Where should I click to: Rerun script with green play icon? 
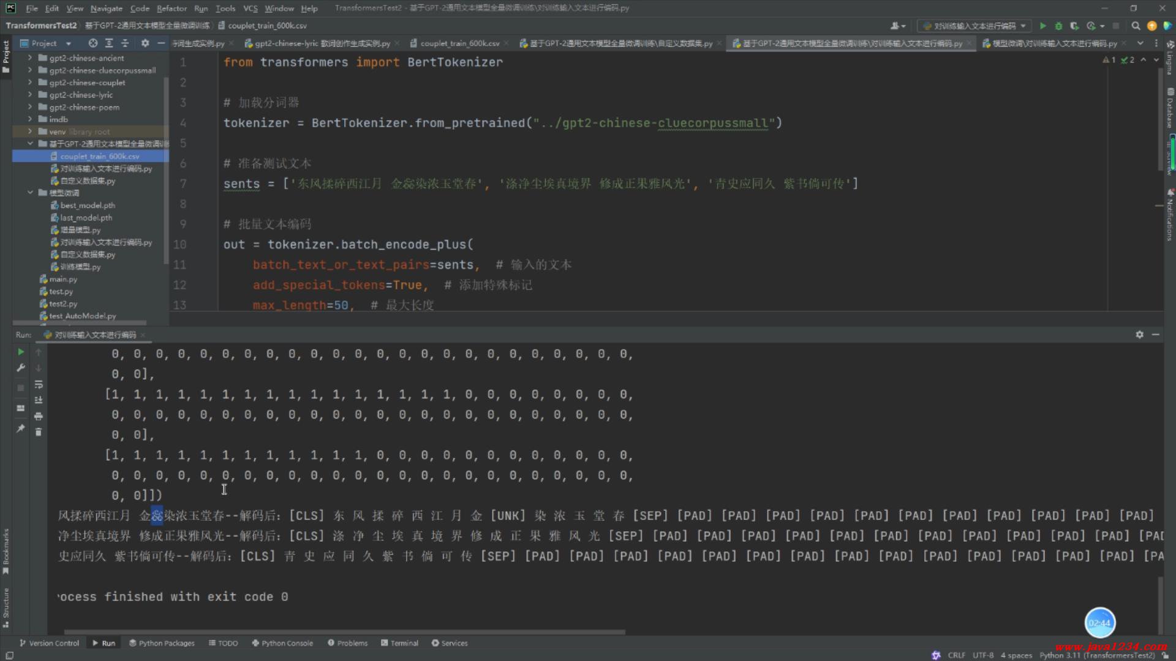pos(20,352)
